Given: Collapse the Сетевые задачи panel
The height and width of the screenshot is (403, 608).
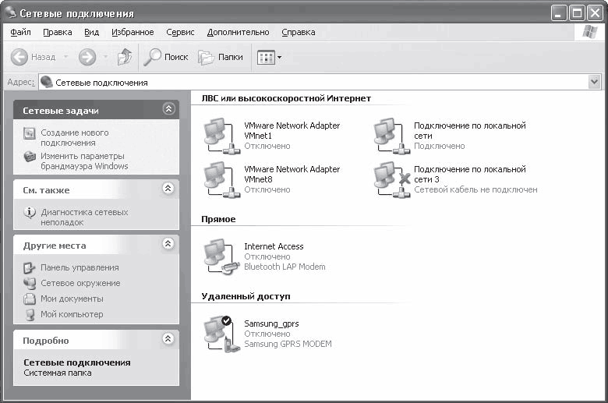Looking at the screenshot, I should coord(168,109).
